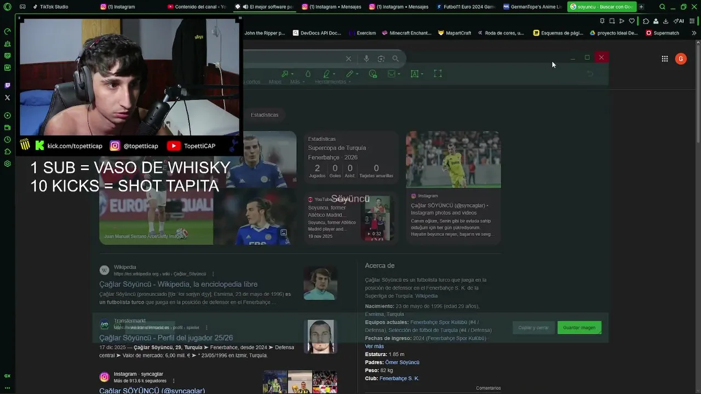The width and height of the screenshot is (701, 394).
Task: Select the arrow tool in snapshot toolbar
Action: 285,74
